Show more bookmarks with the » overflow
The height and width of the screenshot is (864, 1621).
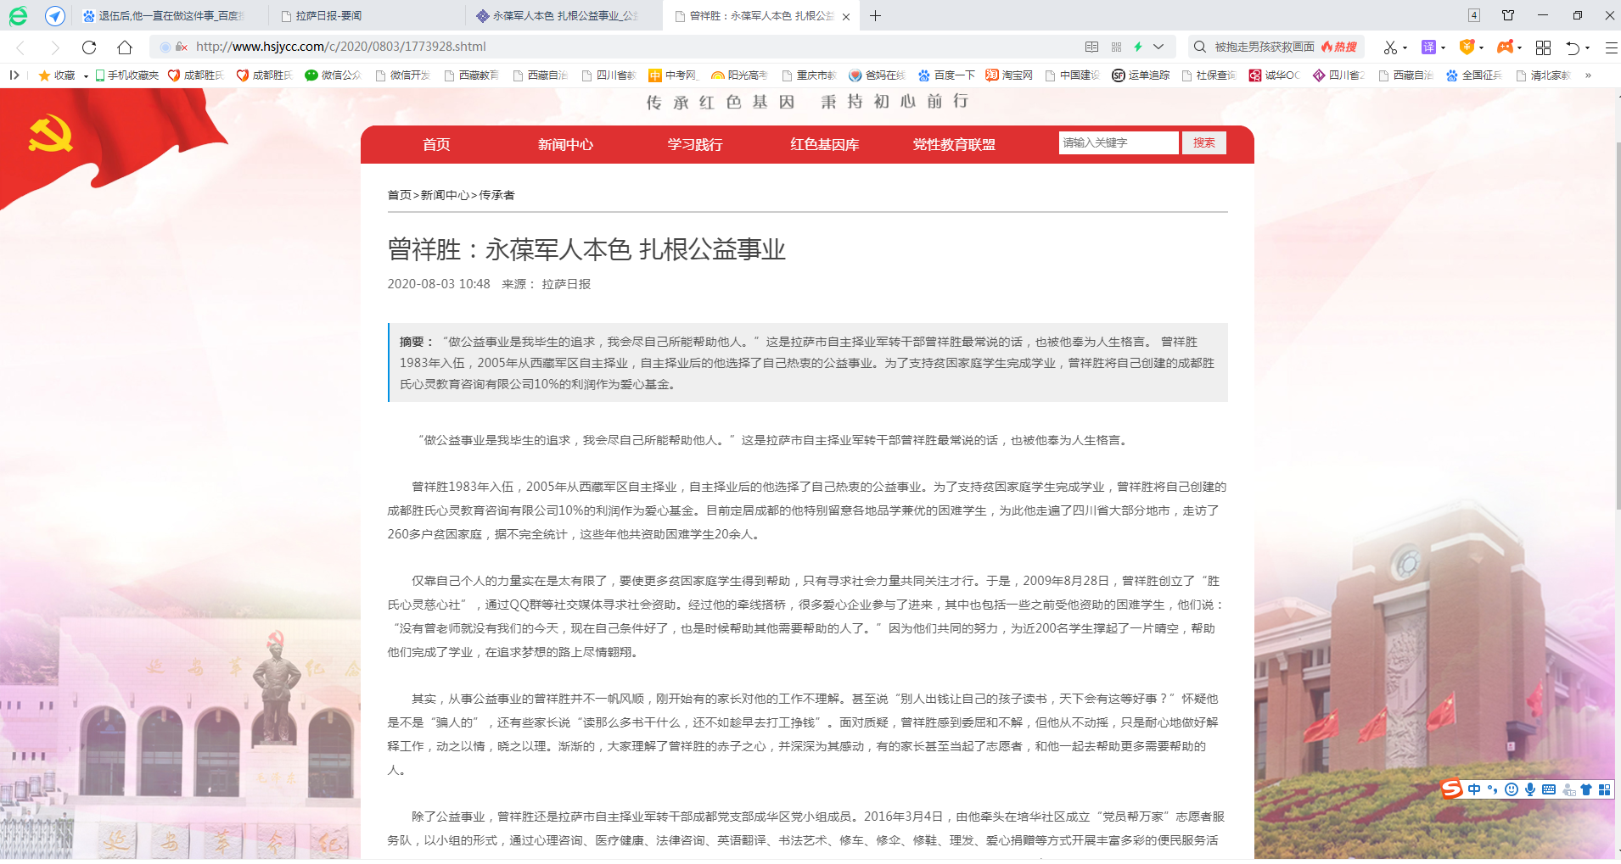1588,75
